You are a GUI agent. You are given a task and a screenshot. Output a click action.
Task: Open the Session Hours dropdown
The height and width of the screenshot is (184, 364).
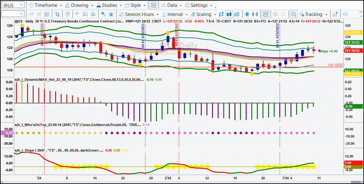pos(139,14)
